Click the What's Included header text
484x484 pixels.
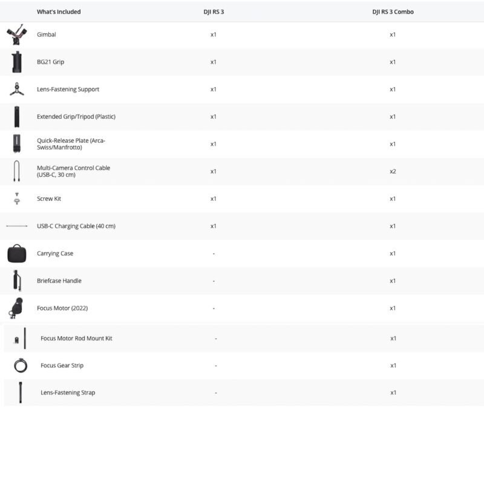(59, 11)
